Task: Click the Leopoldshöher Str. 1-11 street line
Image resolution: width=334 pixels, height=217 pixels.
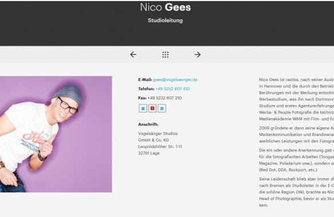Action: click(160, 147)
